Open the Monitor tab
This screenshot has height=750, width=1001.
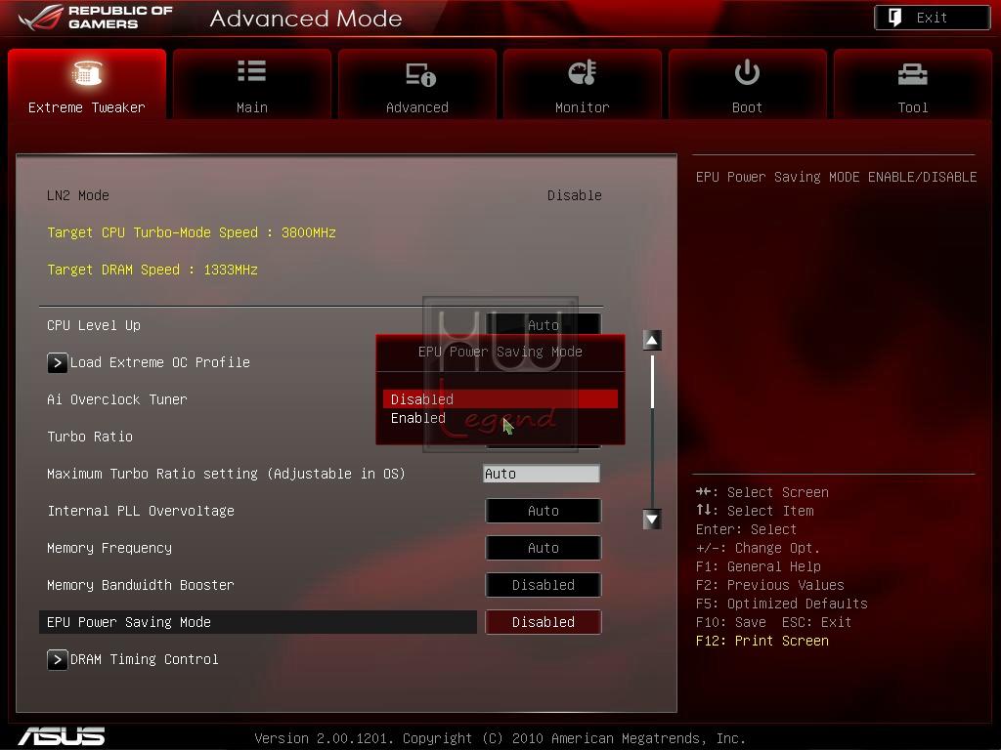[x=583, y=84]
